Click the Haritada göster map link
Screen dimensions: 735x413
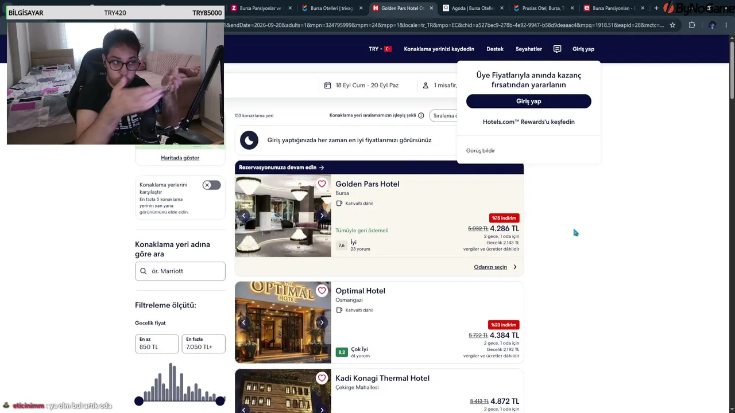180,158
